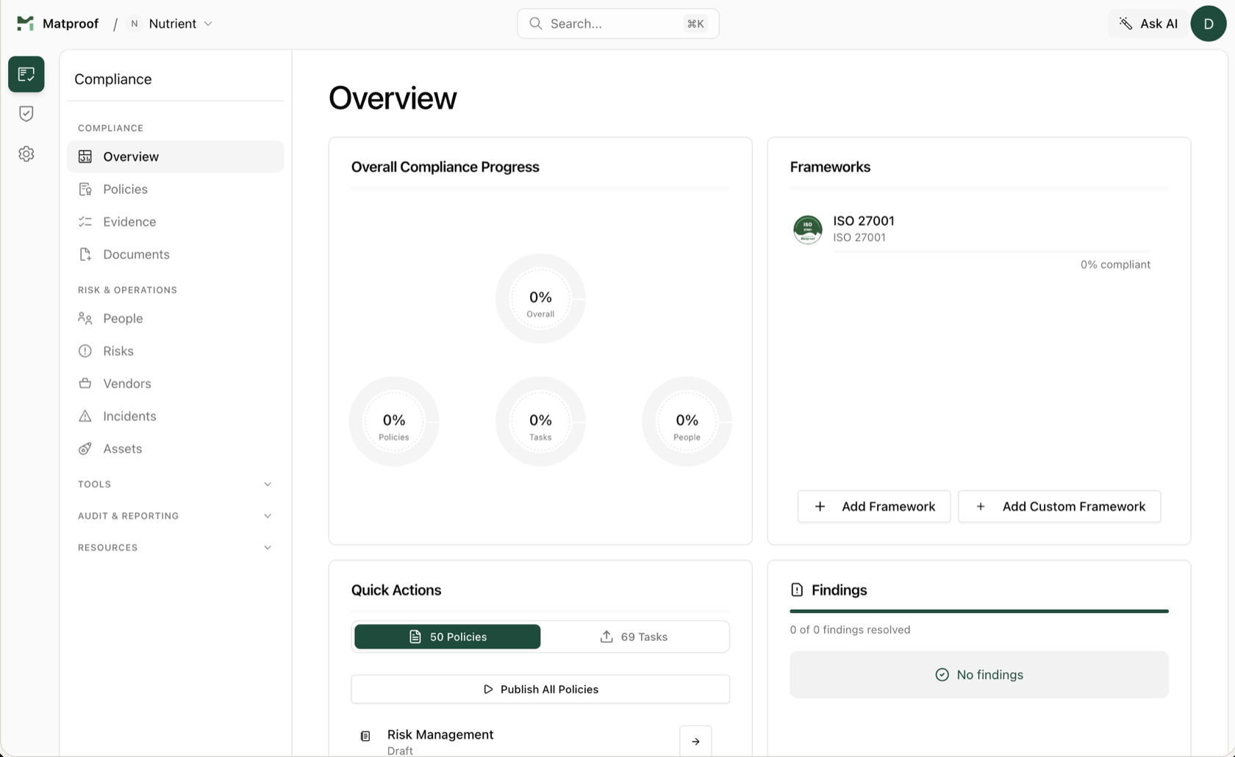The image size is (1235, 757).
Task: Click the ⌘K shortcut badge
Action: 695,24
